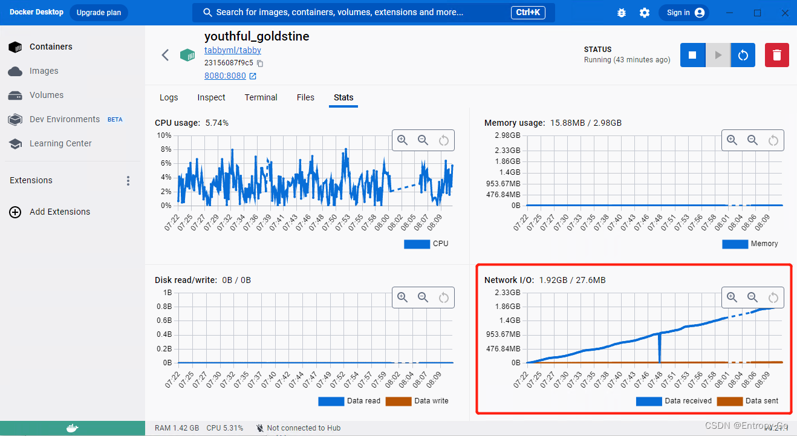Viewport: 797px width, 436px height.
Task: Restart the youthful_goldstine container
Action: point(743,54)
